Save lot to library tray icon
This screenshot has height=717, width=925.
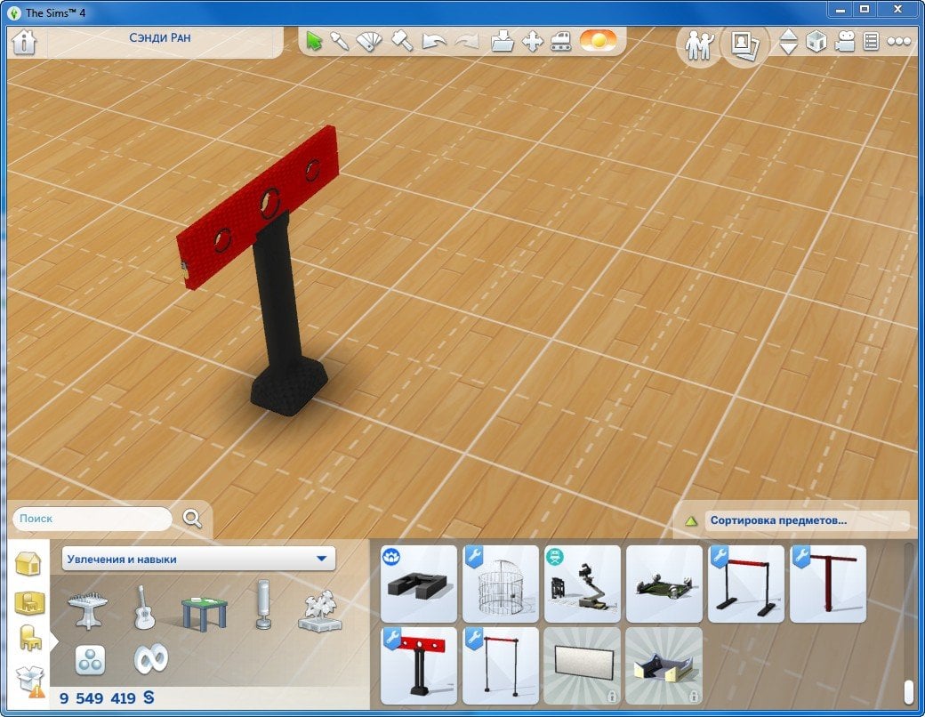click(x=502, y=41)
